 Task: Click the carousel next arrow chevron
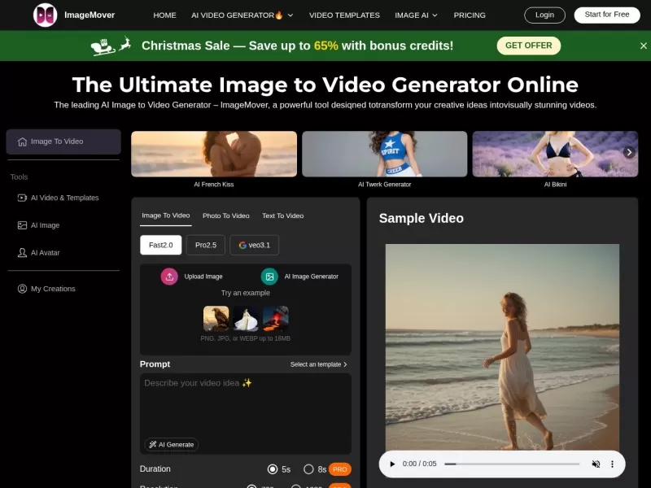(x=629, y=152)
